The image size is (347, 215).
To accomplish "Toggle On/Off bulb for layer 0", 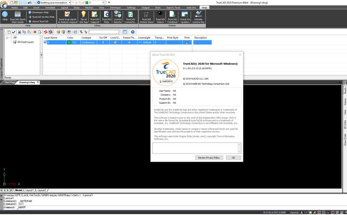I will (103, 42).
